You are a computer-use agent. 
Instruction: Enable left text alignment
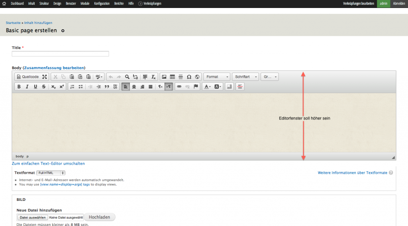tap(126, 86)
